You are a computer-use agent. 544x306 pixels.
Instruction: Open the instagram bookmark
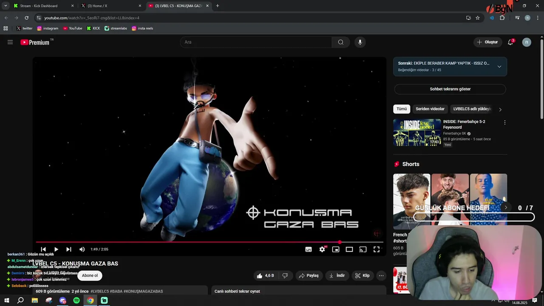[x=48, y=28]
